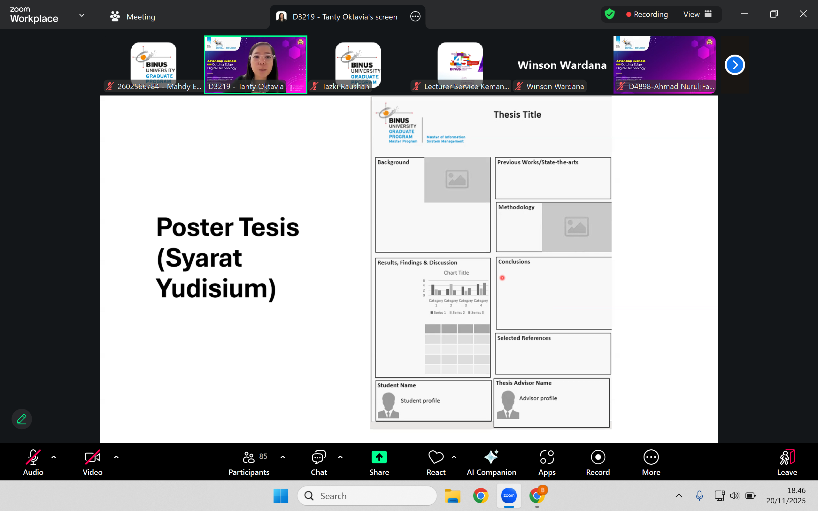Open the More options menu
Viewport: 818px width, 511px height.
pyautogui.click(x=651, y=463)
